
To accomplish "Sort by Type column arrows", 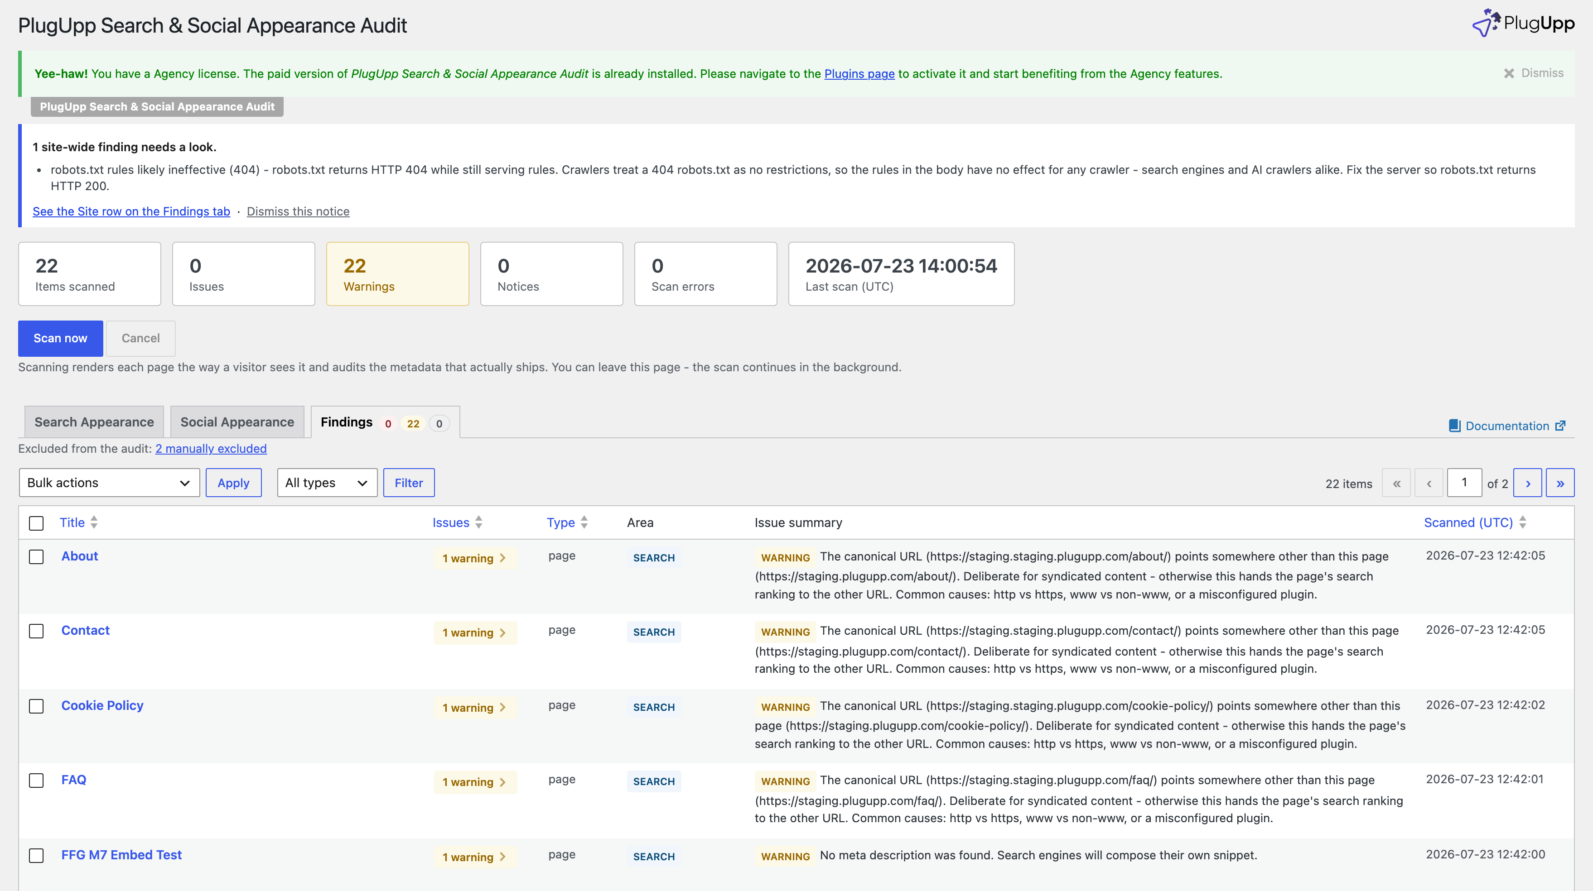I will pos(584,523).
